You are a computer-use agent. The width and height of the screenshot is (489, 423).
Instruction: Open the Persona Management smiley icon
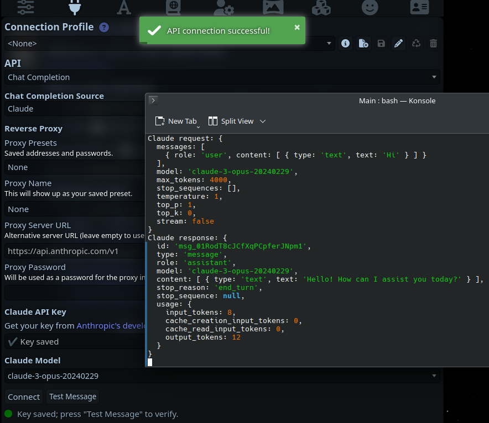pos(370,7)
